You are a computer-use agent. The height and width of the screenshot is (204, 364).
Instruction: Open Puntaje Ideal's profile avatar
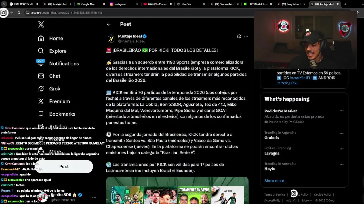tap(111, 39)
